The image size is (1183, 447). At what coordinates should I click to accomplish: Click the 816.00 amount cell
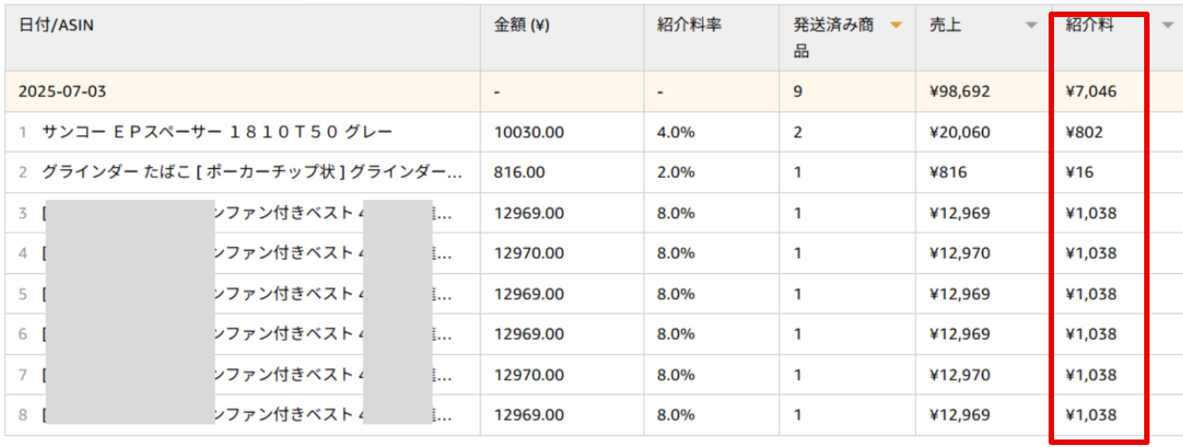point(519,172)
